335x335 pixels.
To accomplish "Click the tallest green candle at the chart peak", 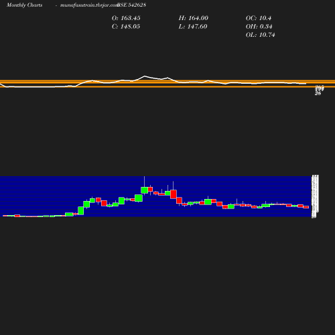I will coord(144,190).
